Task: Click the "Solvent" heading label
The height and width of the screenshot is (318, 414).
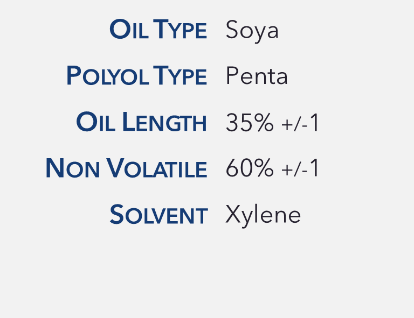Action: click(158, 215)
